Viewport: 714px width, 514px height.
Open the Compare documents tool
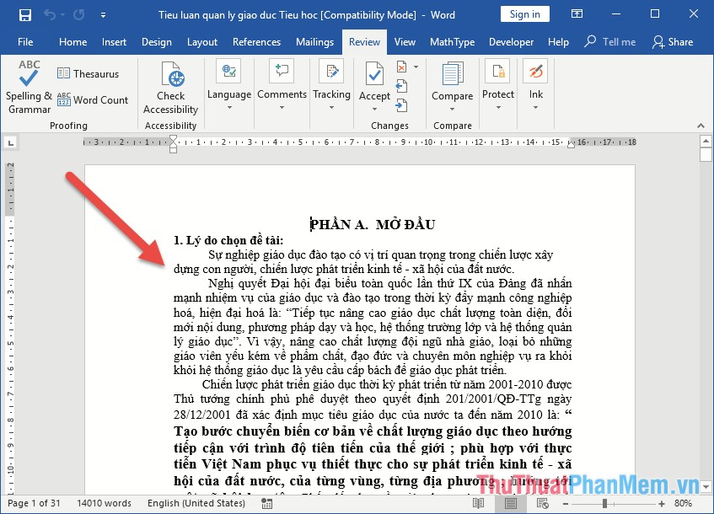click(x=452, y=80)
